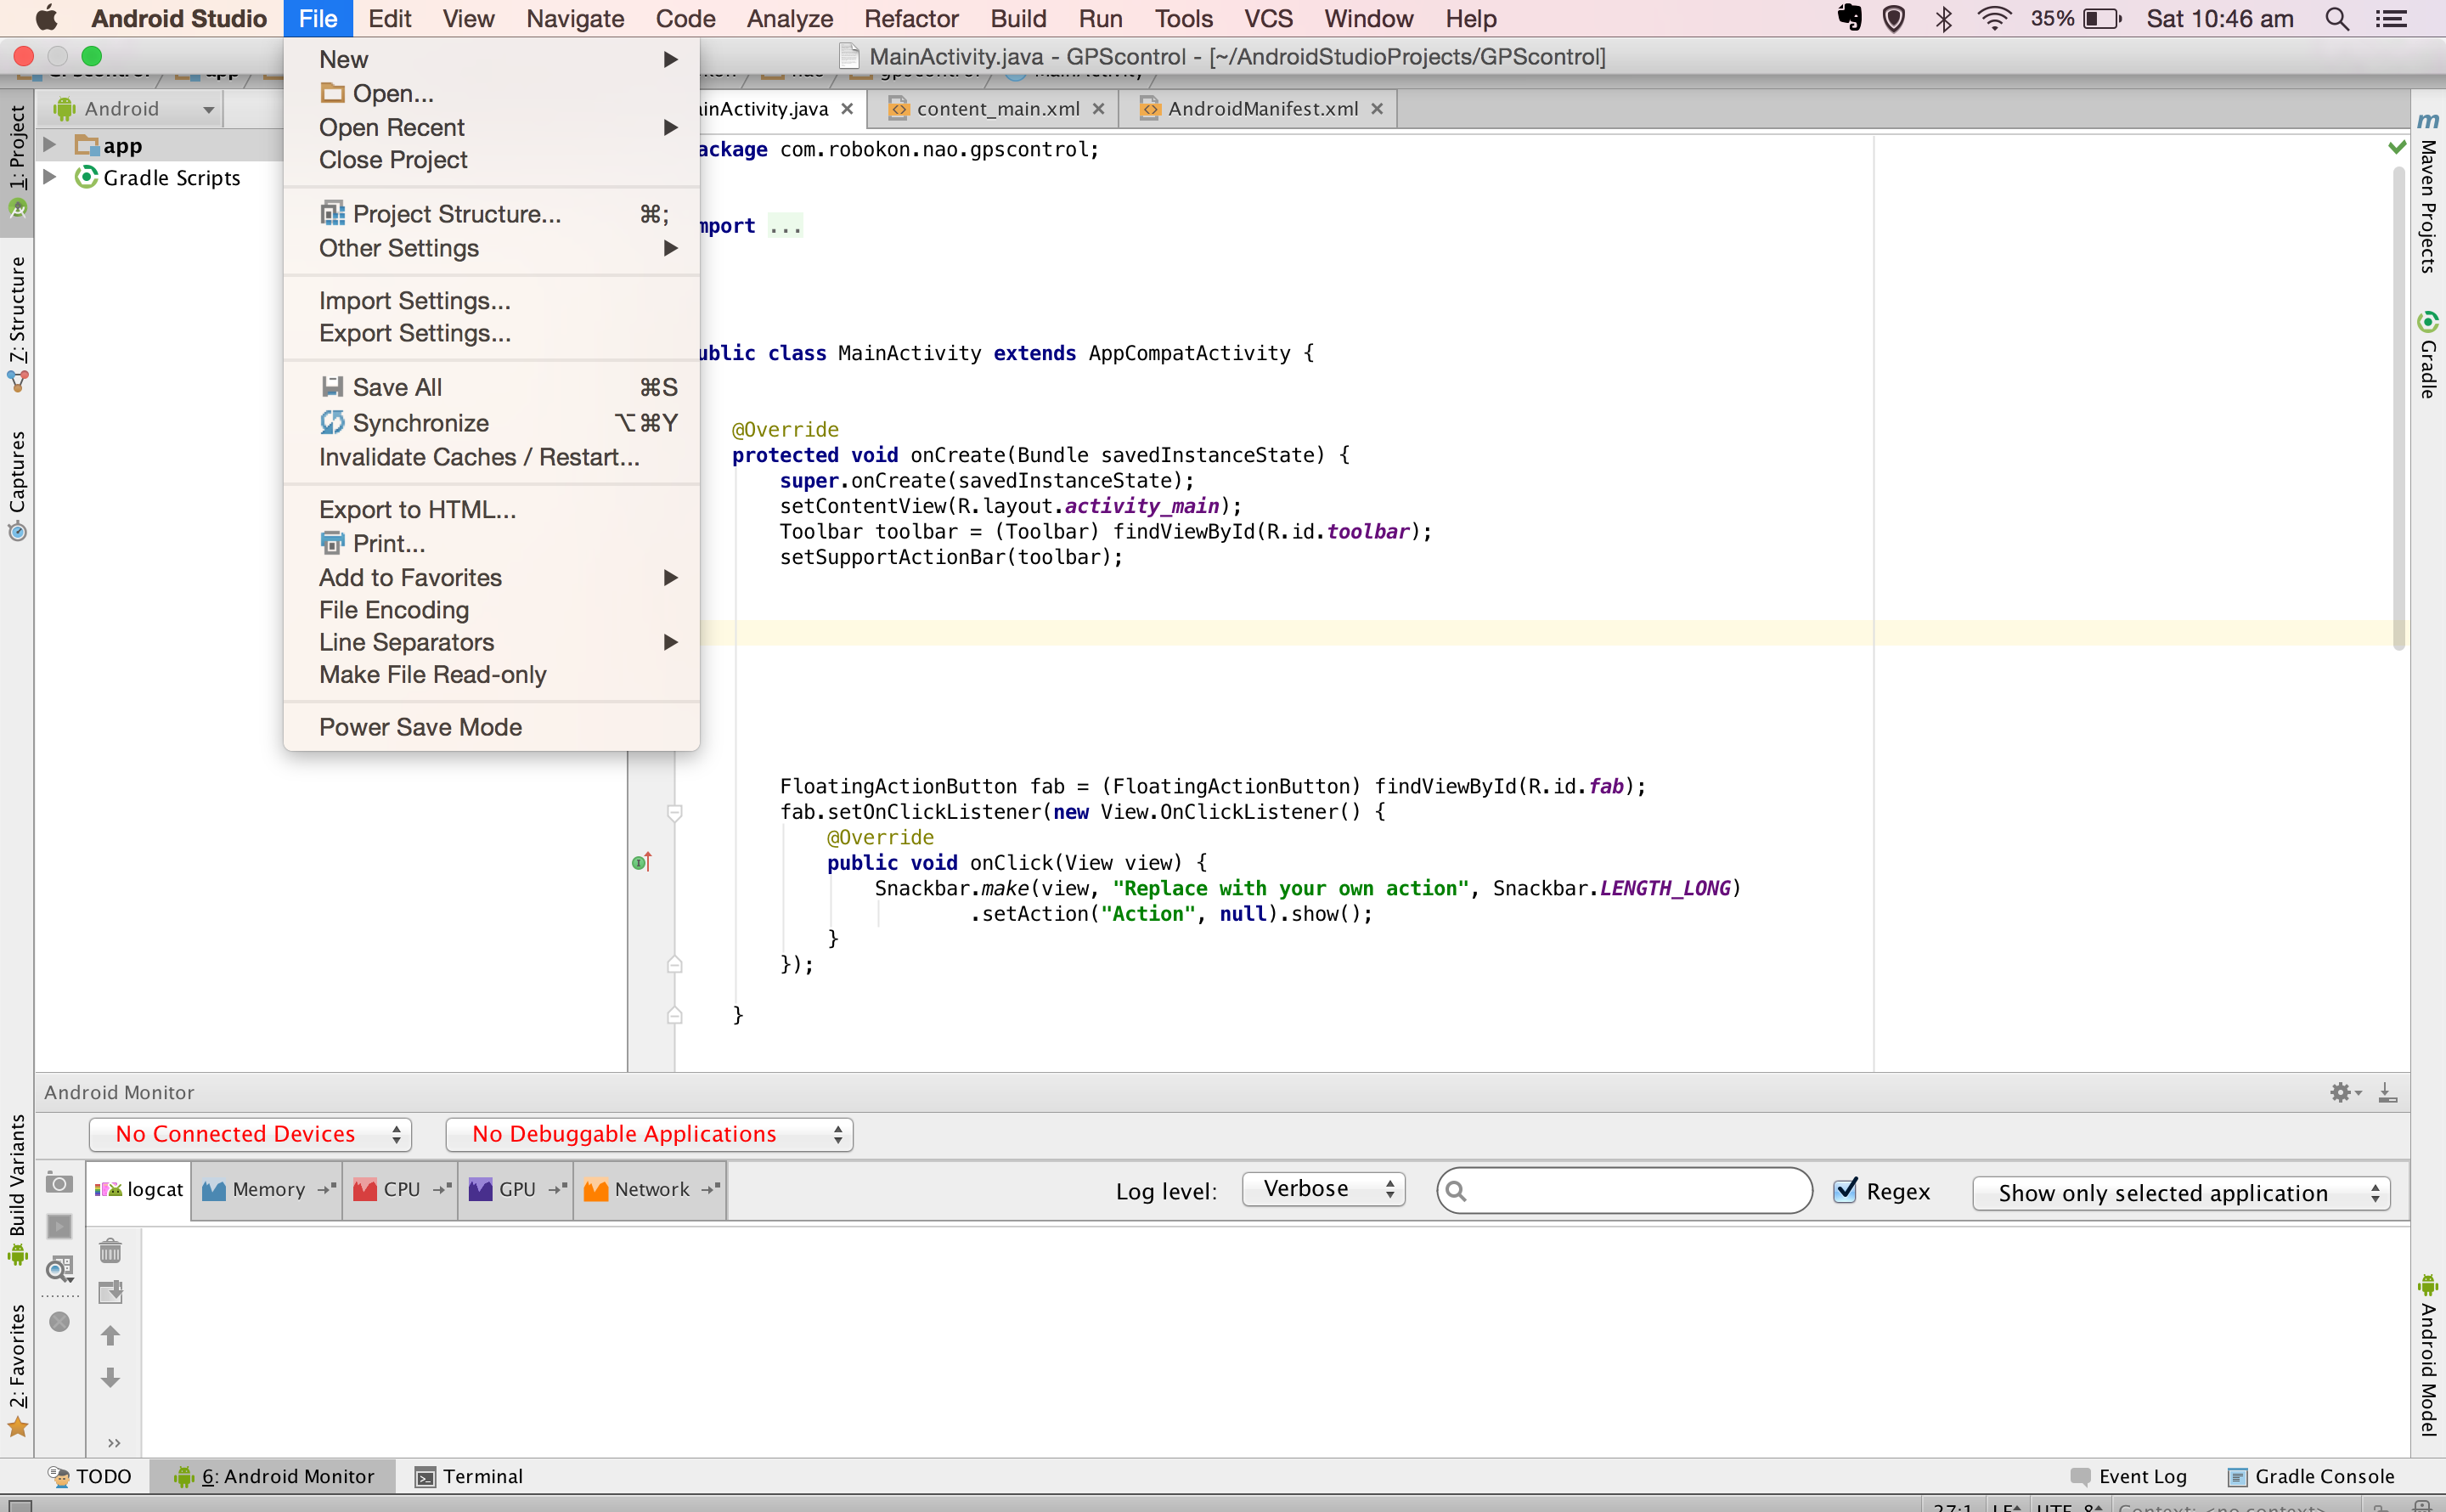Expand the New submenu

(x=492, y=60)
